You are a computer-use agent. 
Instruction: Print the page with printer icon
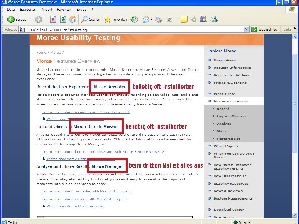pos(158,19)
